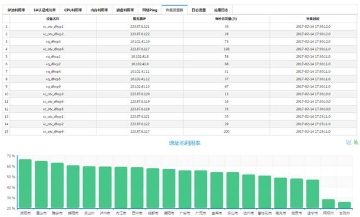Image resolution: width=360 pixels, height=217 pixels.
Task: Switch to the 内存利用率 tab
Action: 99,10
